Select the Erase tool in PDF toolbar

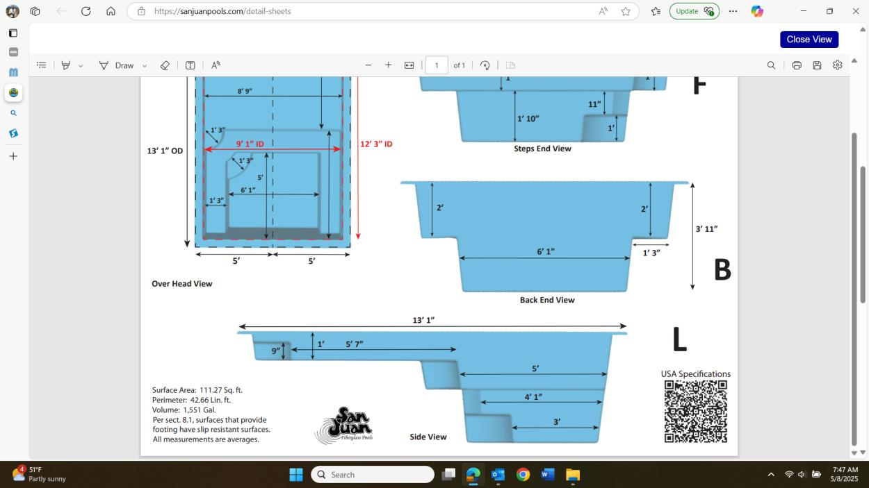(x=165, y=65)
